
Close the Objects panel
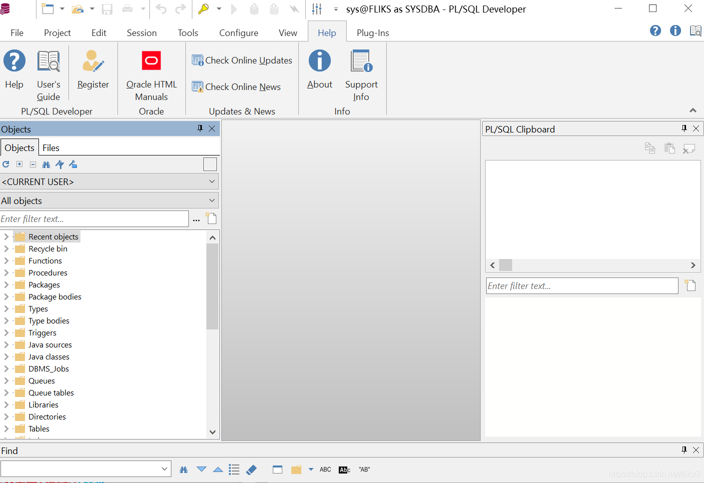pos(212,128)
